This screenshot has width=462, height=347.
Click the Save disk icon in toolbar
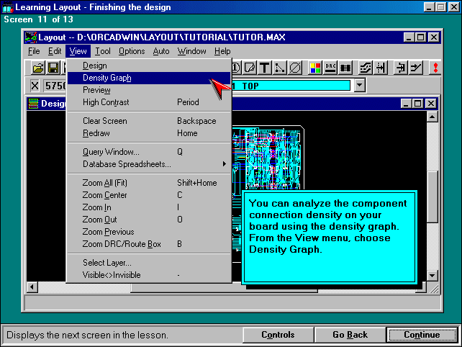pyautogui.click(x=53, y=68)
